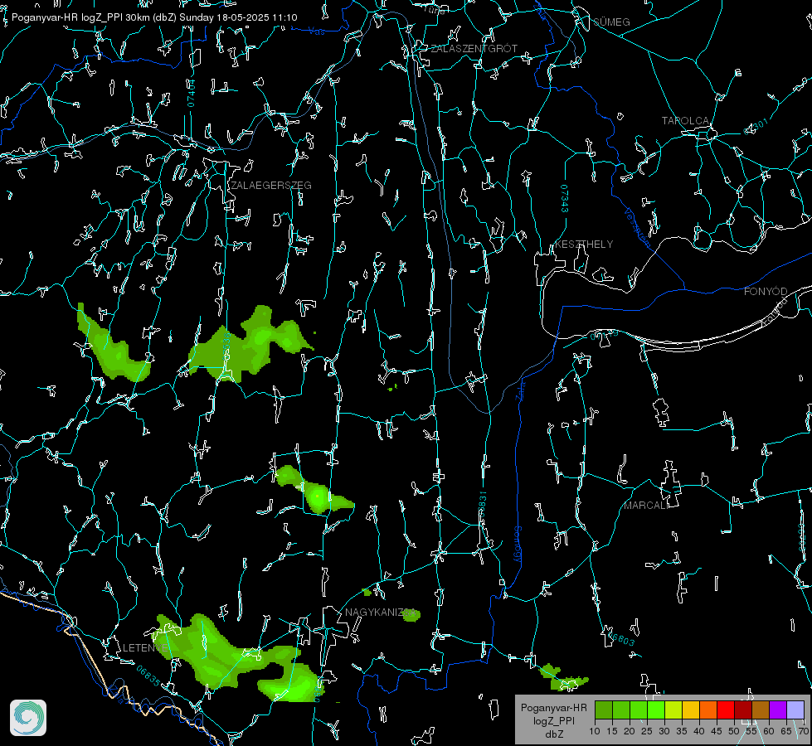
Task: Click the legend text logZ_PPI
Action: tap(554, 722)
